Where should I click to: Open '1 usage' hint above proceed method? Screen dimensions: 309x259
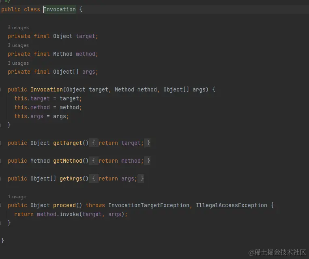point(17,197)
